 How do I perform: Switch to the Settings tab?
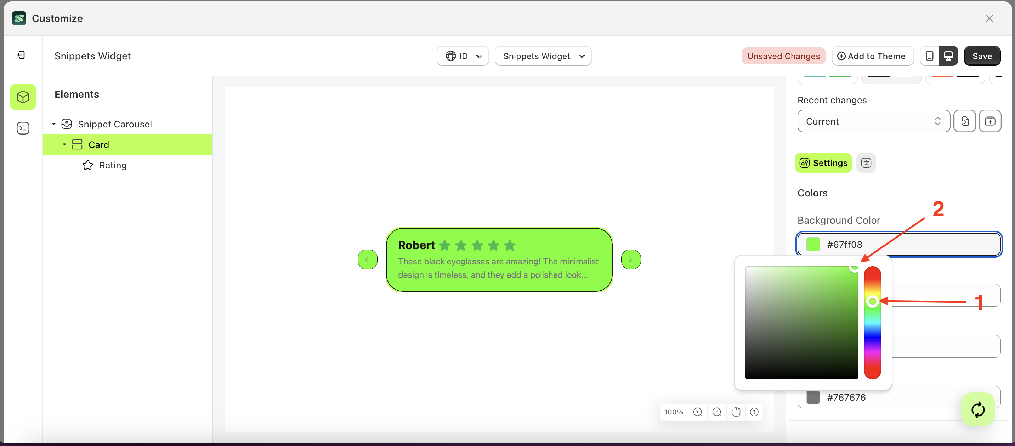(823, 162)
